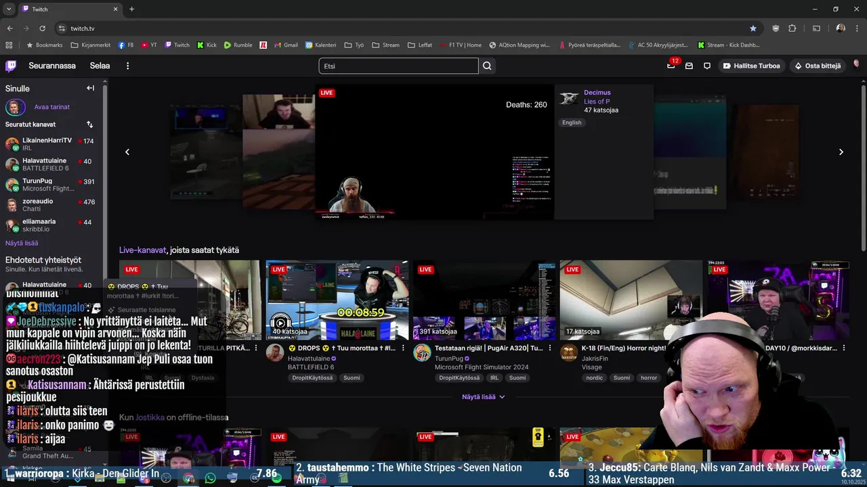
Task: Open the Decimus channel name link
Action: pos(597,93)
